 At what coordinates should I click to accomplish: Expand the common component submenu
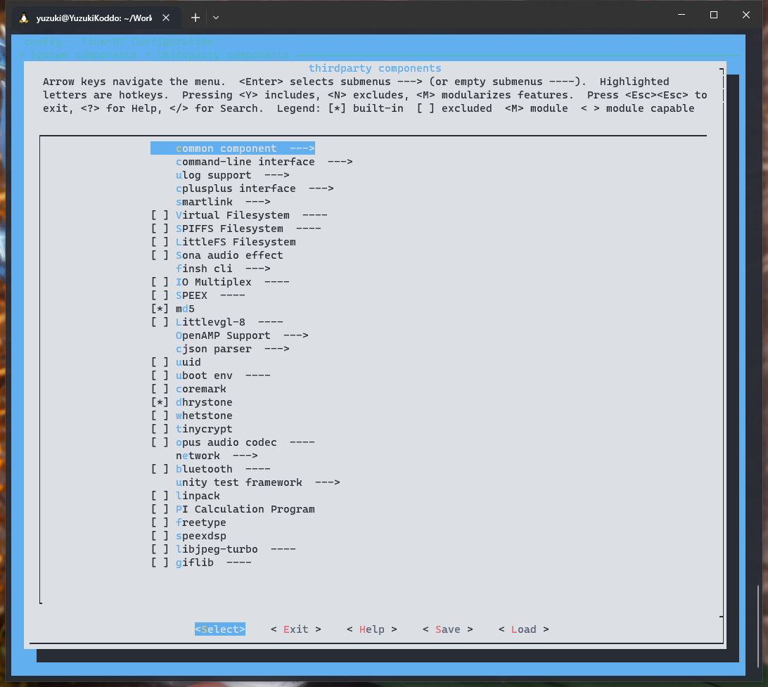click(232, 148)
